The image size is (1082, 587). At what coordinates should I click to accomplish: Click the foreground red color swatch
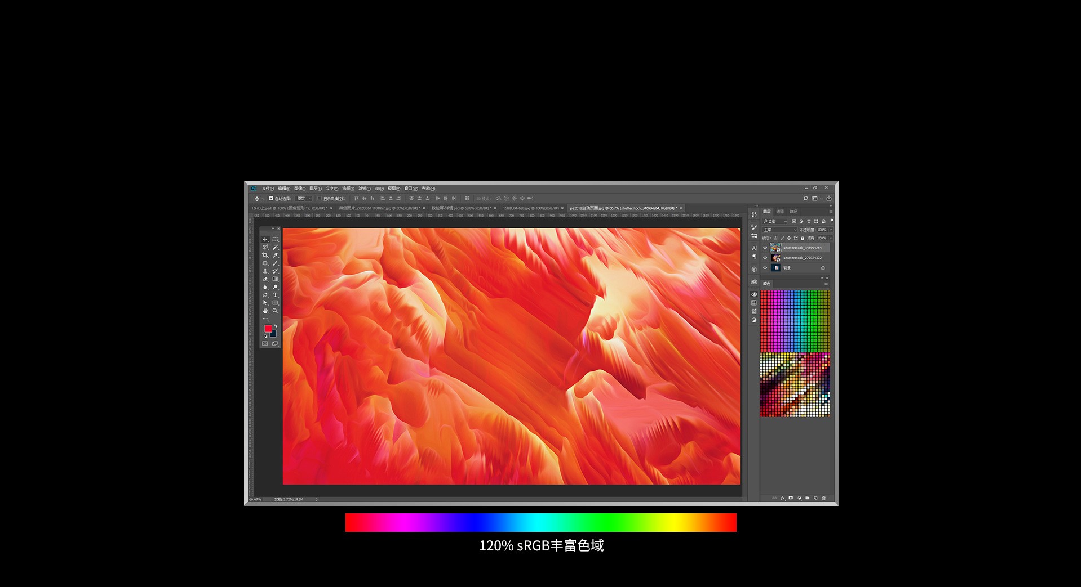268,328
